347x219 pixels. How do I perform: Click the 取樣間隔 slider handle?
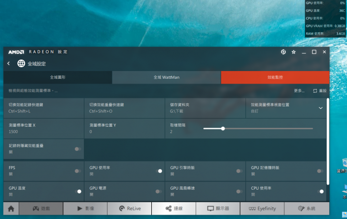click(223, 129)
